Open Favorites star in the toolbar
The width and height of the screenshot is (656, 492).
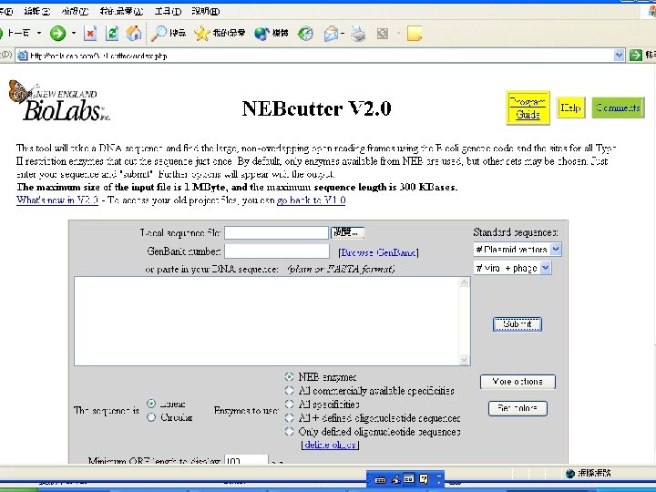pos(201,33)
